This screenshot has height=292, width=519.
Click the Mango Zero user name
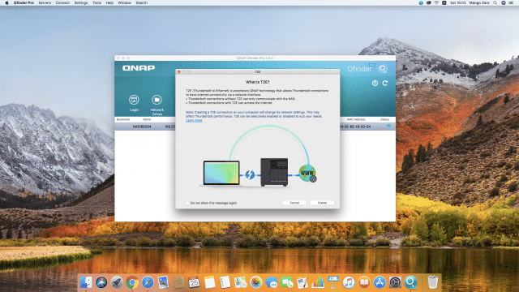479,2
